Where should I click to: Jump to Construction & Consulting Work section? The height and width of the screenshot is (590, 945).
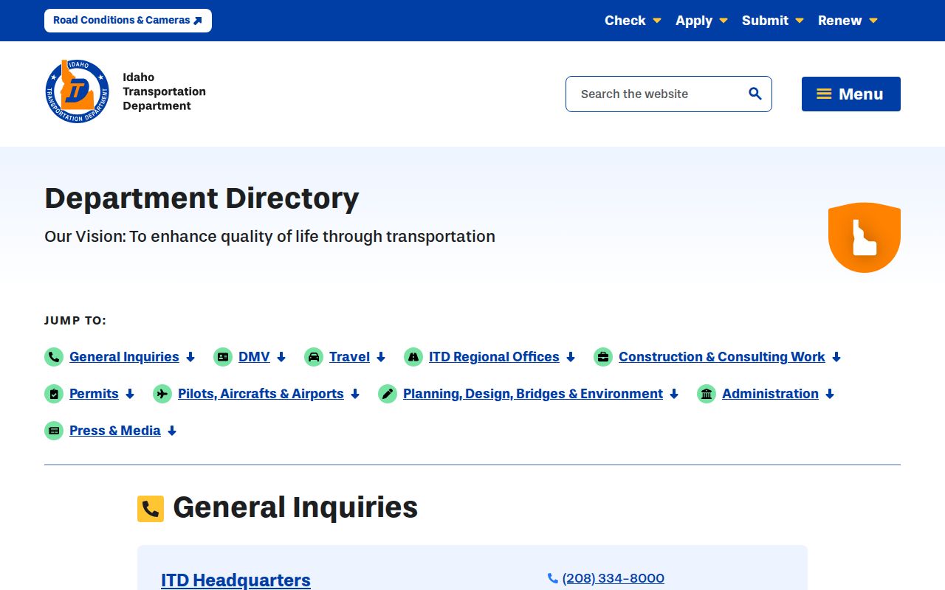click(x=722, y=357)
